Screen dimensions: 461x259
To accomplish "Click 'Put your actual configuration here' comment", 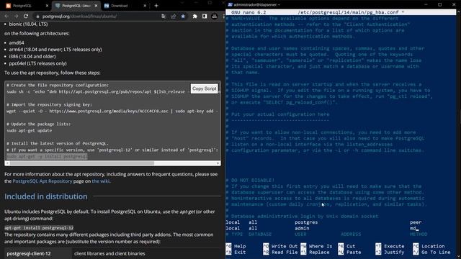I will point(280,114).
